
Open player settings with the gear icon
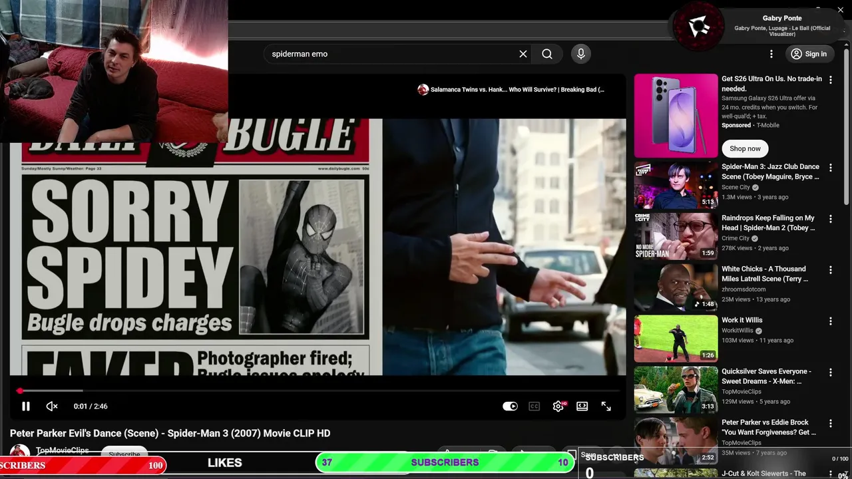pyautogui.click(x=558, y=406)
